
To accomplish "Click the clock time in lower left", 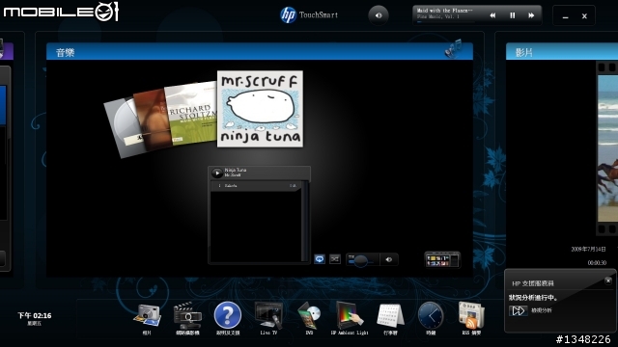I will (x=35, y=315).
